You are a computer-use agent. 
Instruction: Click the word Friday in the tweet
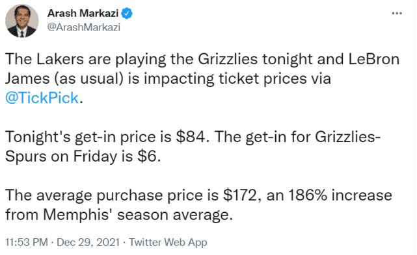[95, 156]
